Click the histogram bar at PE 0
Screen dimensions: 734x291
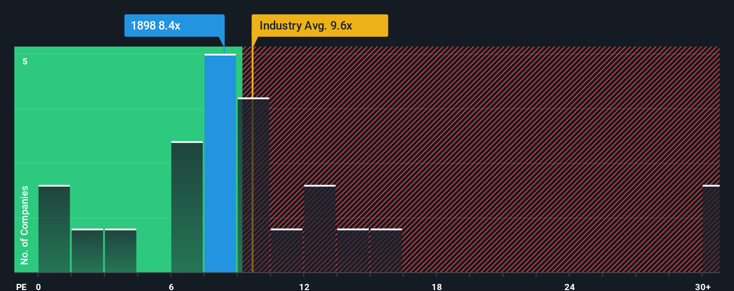pyautogui.click(x=54, y=228)
